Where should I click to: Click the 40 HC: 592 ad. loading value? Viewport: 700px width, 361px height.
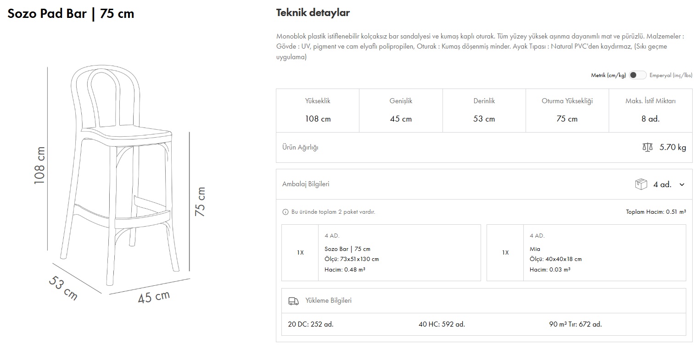point(442,324)
